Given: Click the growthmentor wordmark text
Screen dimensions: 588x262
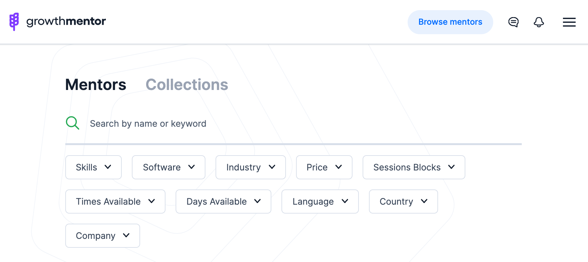Looking at the screenshot, I should click(66, 21).
